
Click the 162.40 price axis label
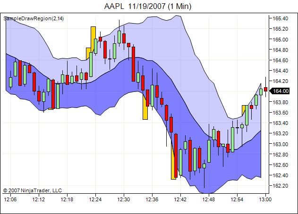pos(281,175)
